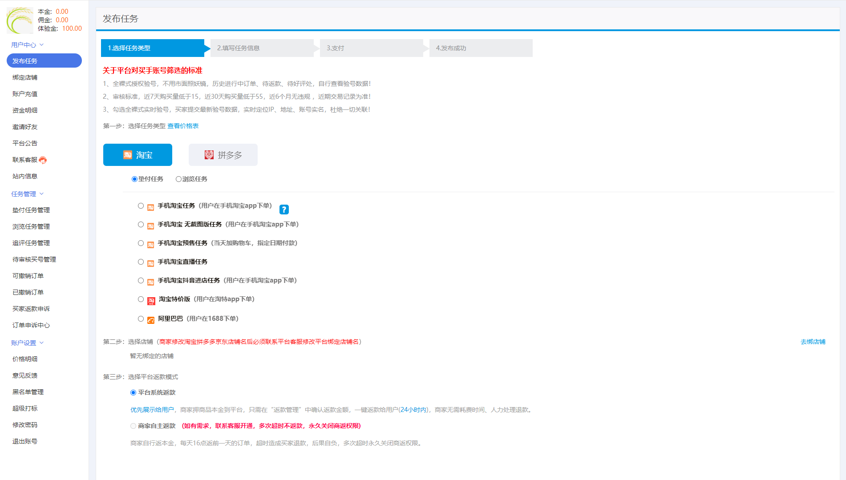Screen dimensions: 846x480
Task: Click the customer service avatar icon beside 联系客服
Action: 43,160
